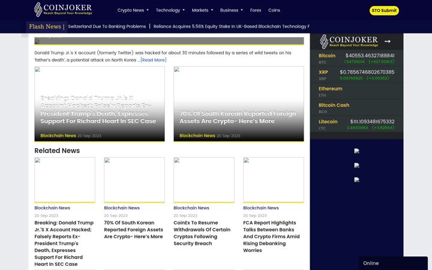The height and width of the screenshot is (270, 432).
Task: Click the article banner image above the Trump Jr. summary
Action: 169,41
